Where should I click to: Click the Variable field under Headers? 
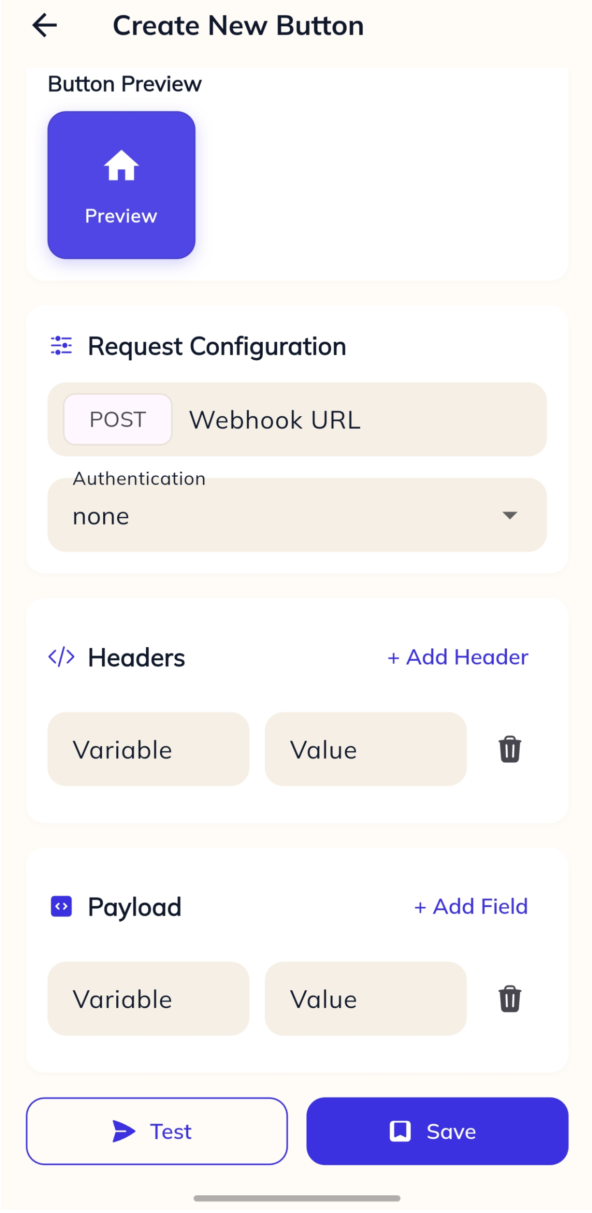tap(148, 749)
